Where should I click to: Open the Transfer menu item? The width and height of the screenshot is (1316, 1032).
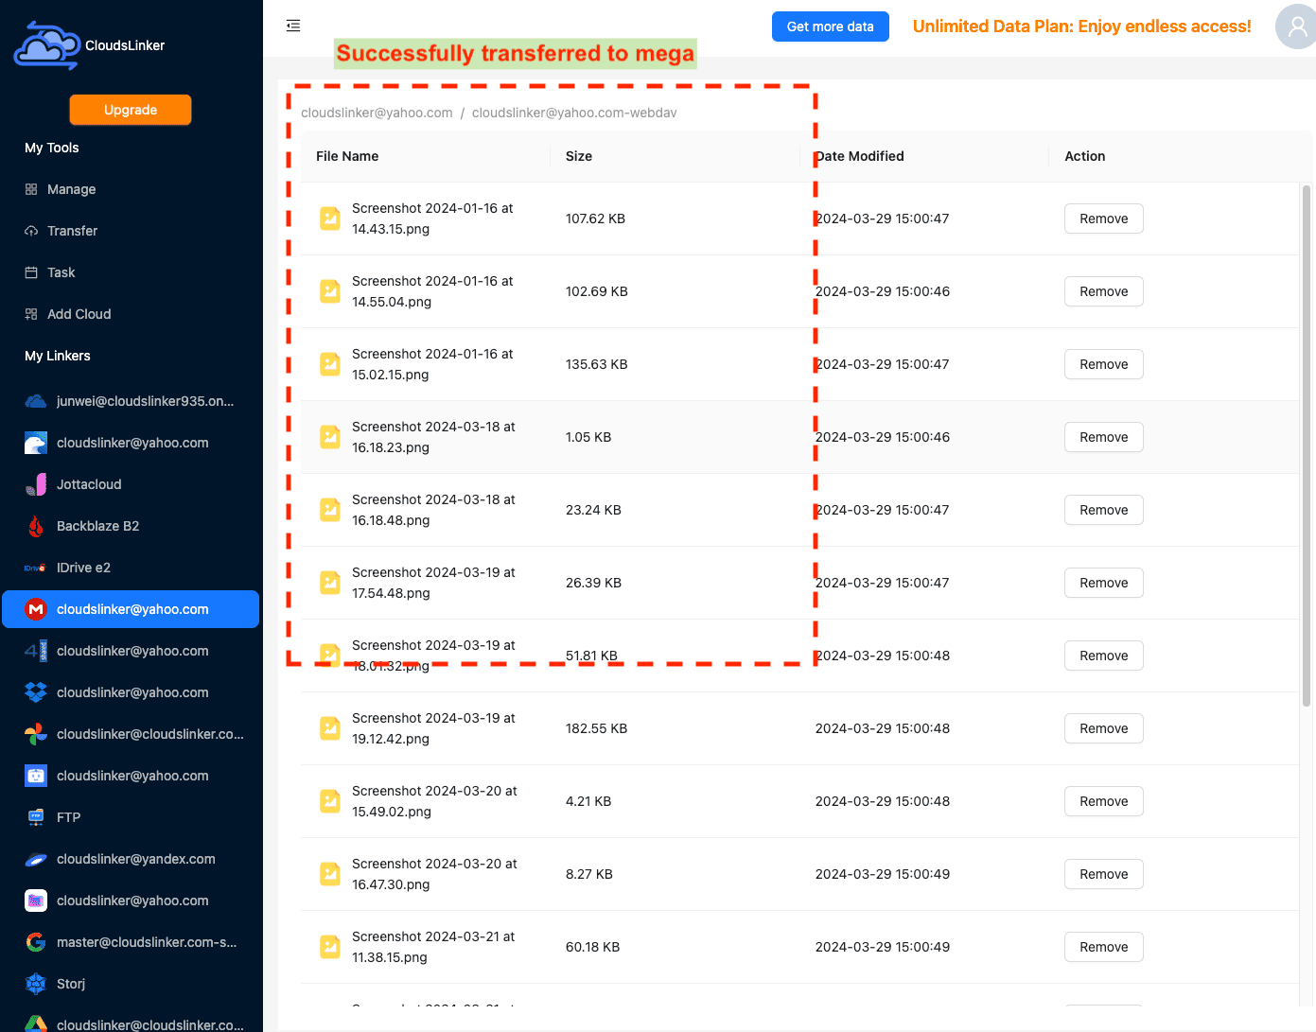tap(131, 231)
